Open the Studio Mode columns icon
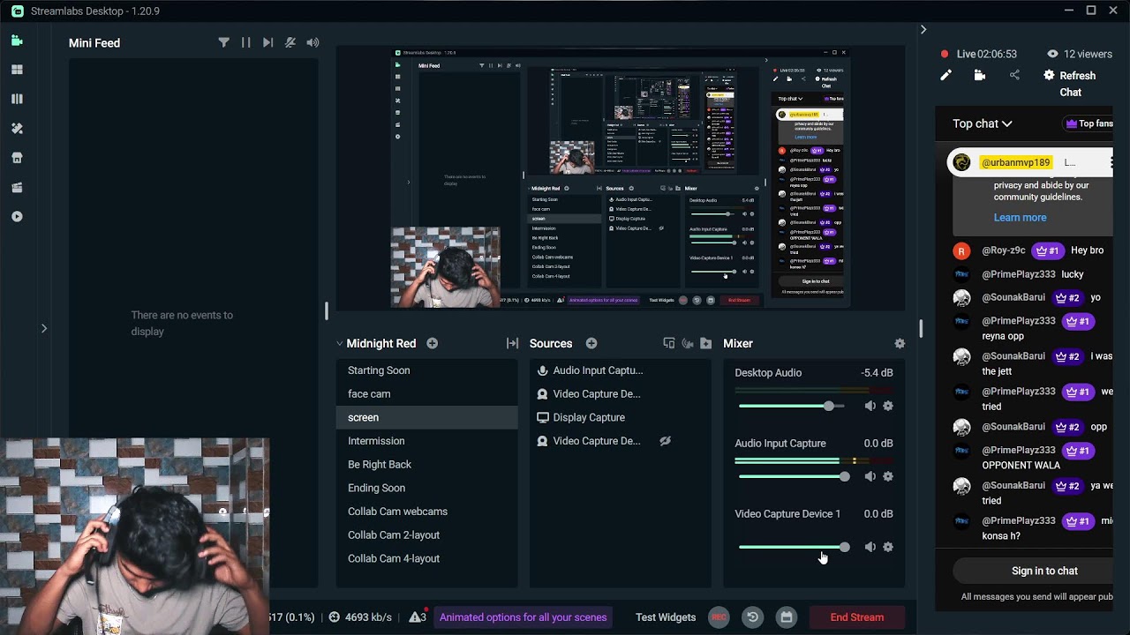The image size is (1130, 635). pos(17,99)
